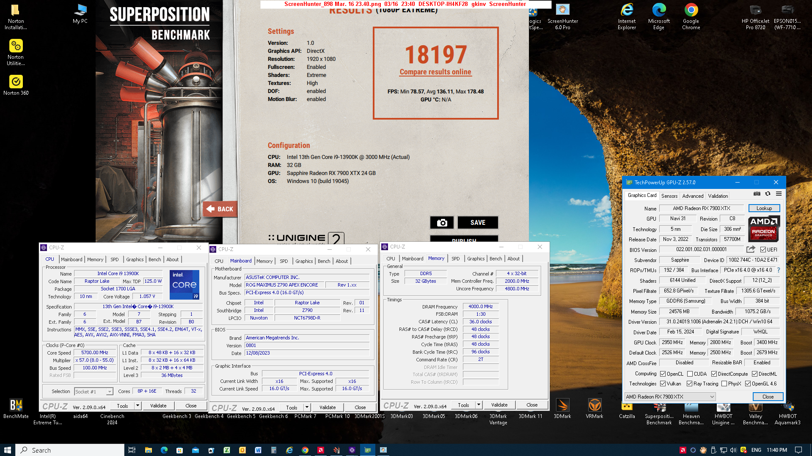The image size is (812, 456).
Task: Switch to the Sensors tab in GPU-Z
Action: (669, 196)
